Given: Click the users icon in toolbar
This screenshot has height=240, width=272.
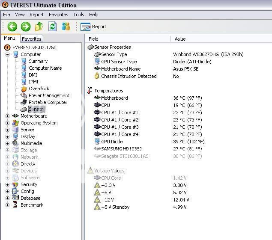Looking at the screenshot, I should tap(66, 27).
